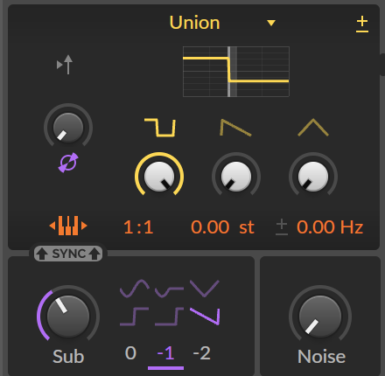The width and height of the screenshot is (385, 376).
Task: Click the 0.00 st semitone offset
Action: pos(222,227)
